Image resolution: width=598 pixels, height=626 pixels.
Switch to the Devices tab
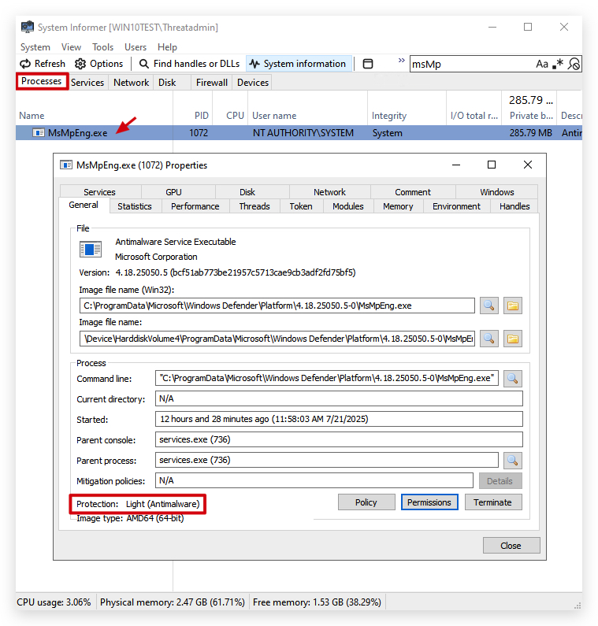point(253,83)
